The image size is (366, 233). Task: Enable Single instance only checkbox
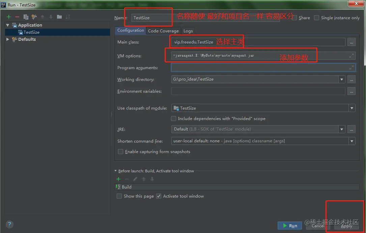point(316,18)
